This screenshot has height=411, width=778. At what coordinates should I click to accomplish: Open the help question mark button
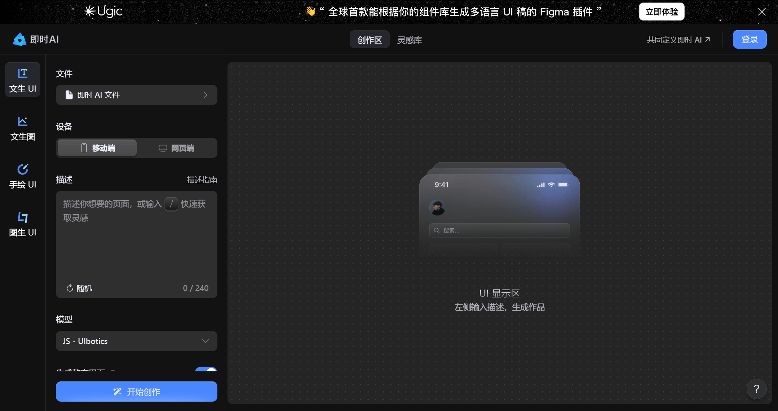click(756, 389)
